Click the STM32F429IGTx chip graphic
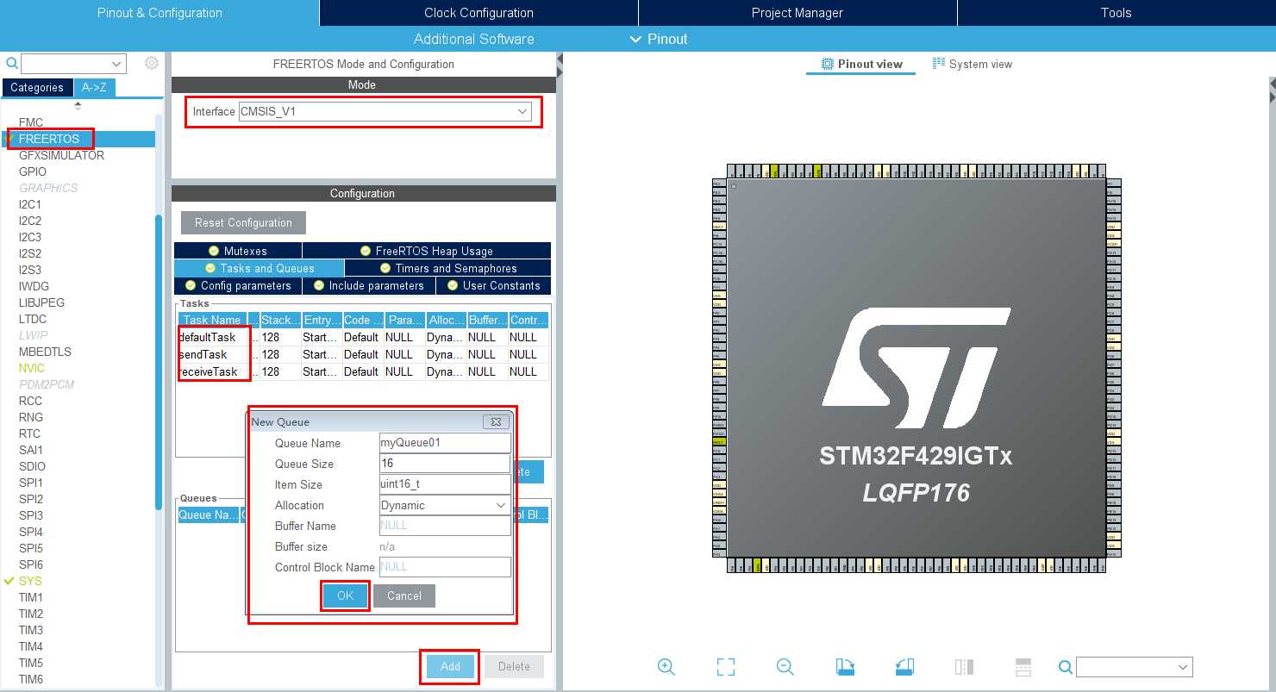 [916, 368]
